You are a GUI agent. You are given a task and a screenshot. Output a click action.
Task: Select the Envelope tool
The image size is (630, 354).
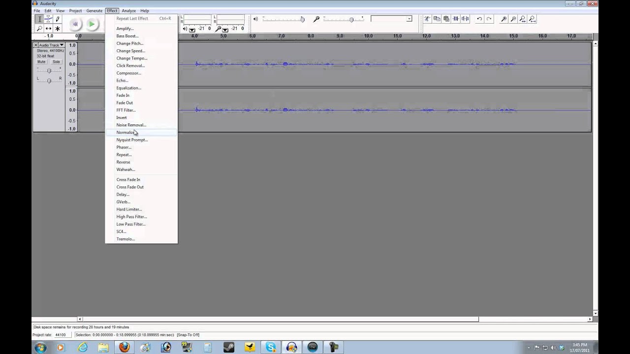pos(48,19)
